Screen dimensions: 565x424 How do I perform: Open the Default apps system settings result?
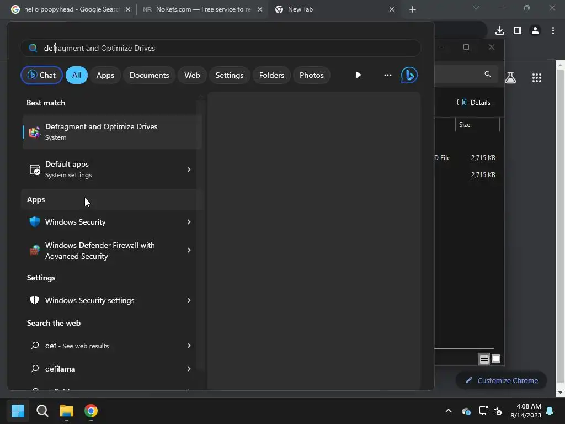(x=109, y=169)
